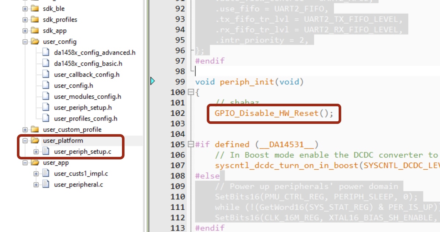Expand the sdk_profiles folder
This screenshot has width=440, height=232.
click(x=25, y=19)
